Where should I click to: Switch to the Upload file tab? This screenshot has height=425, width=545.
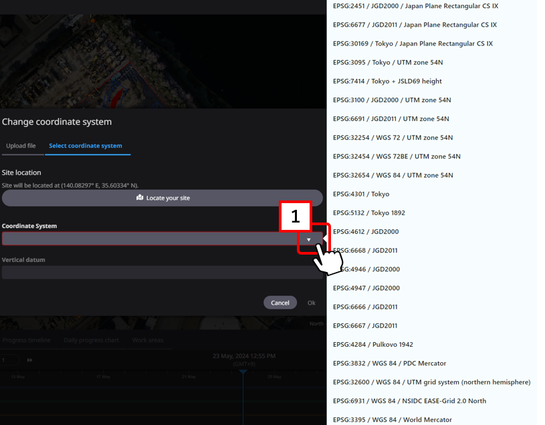[21, 146]
